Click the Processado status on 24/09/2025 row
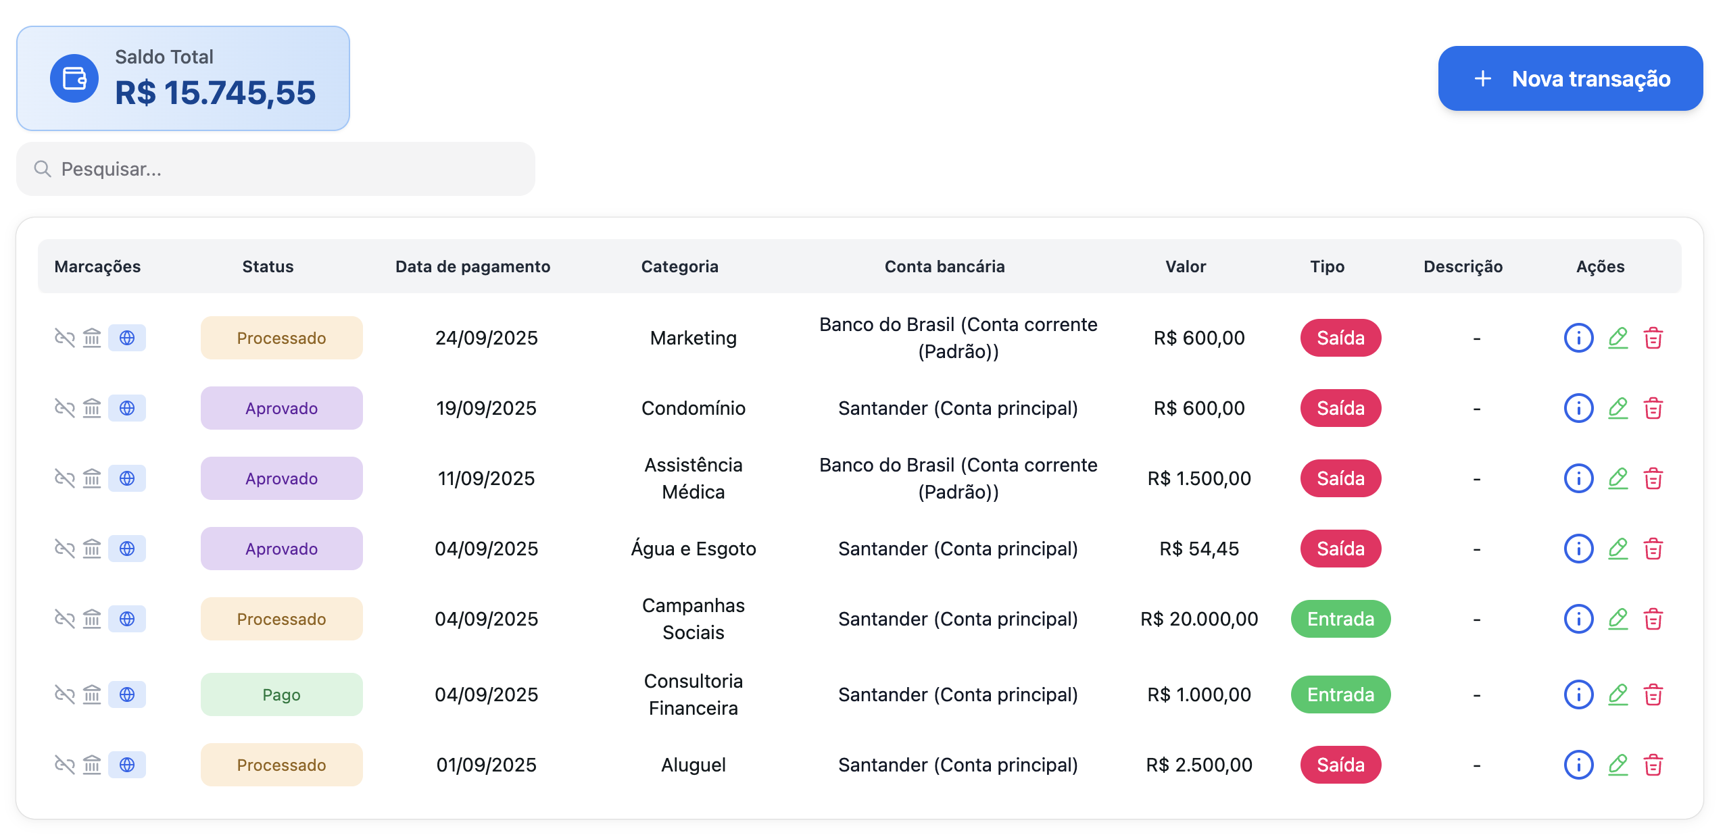The width and height of the screenshot is (1725, 835). point(281,338)
